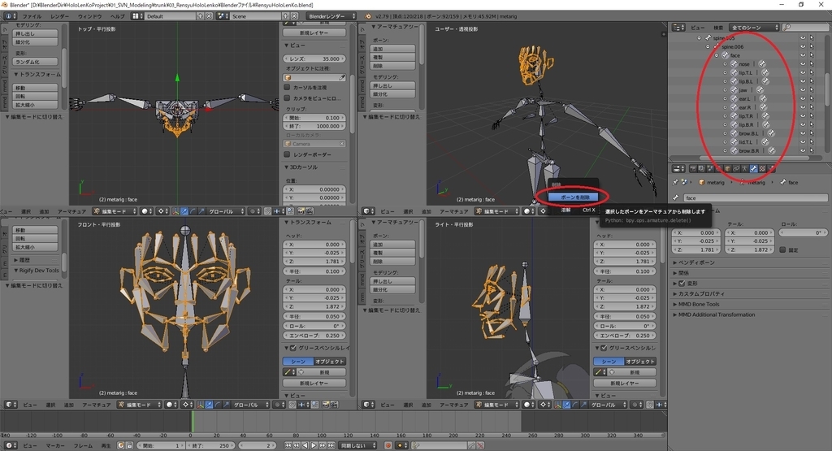Click the Bone properties tab icon

coord(753,169)
